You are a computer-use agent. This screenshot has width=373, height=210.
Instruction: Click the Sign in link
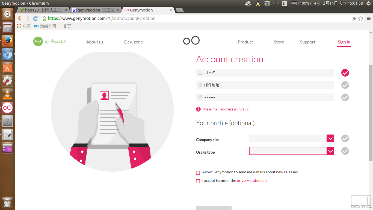tap(344, 42)
